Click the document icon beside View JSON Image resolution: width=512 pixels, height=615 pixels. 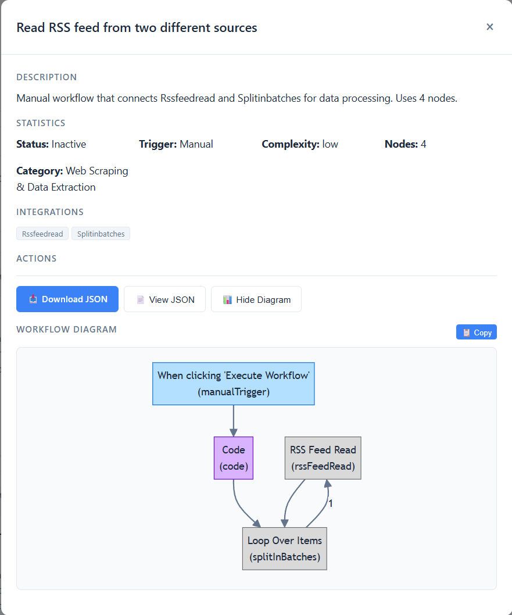point(140,300)
